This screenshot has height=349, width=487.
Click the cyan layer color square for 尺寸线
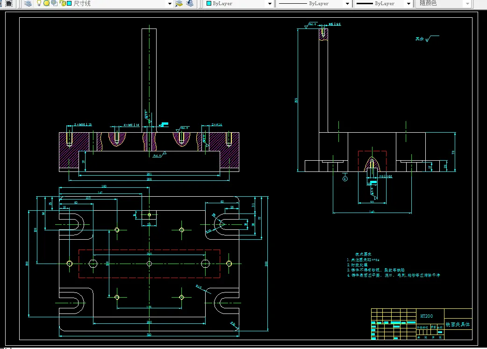69,3
